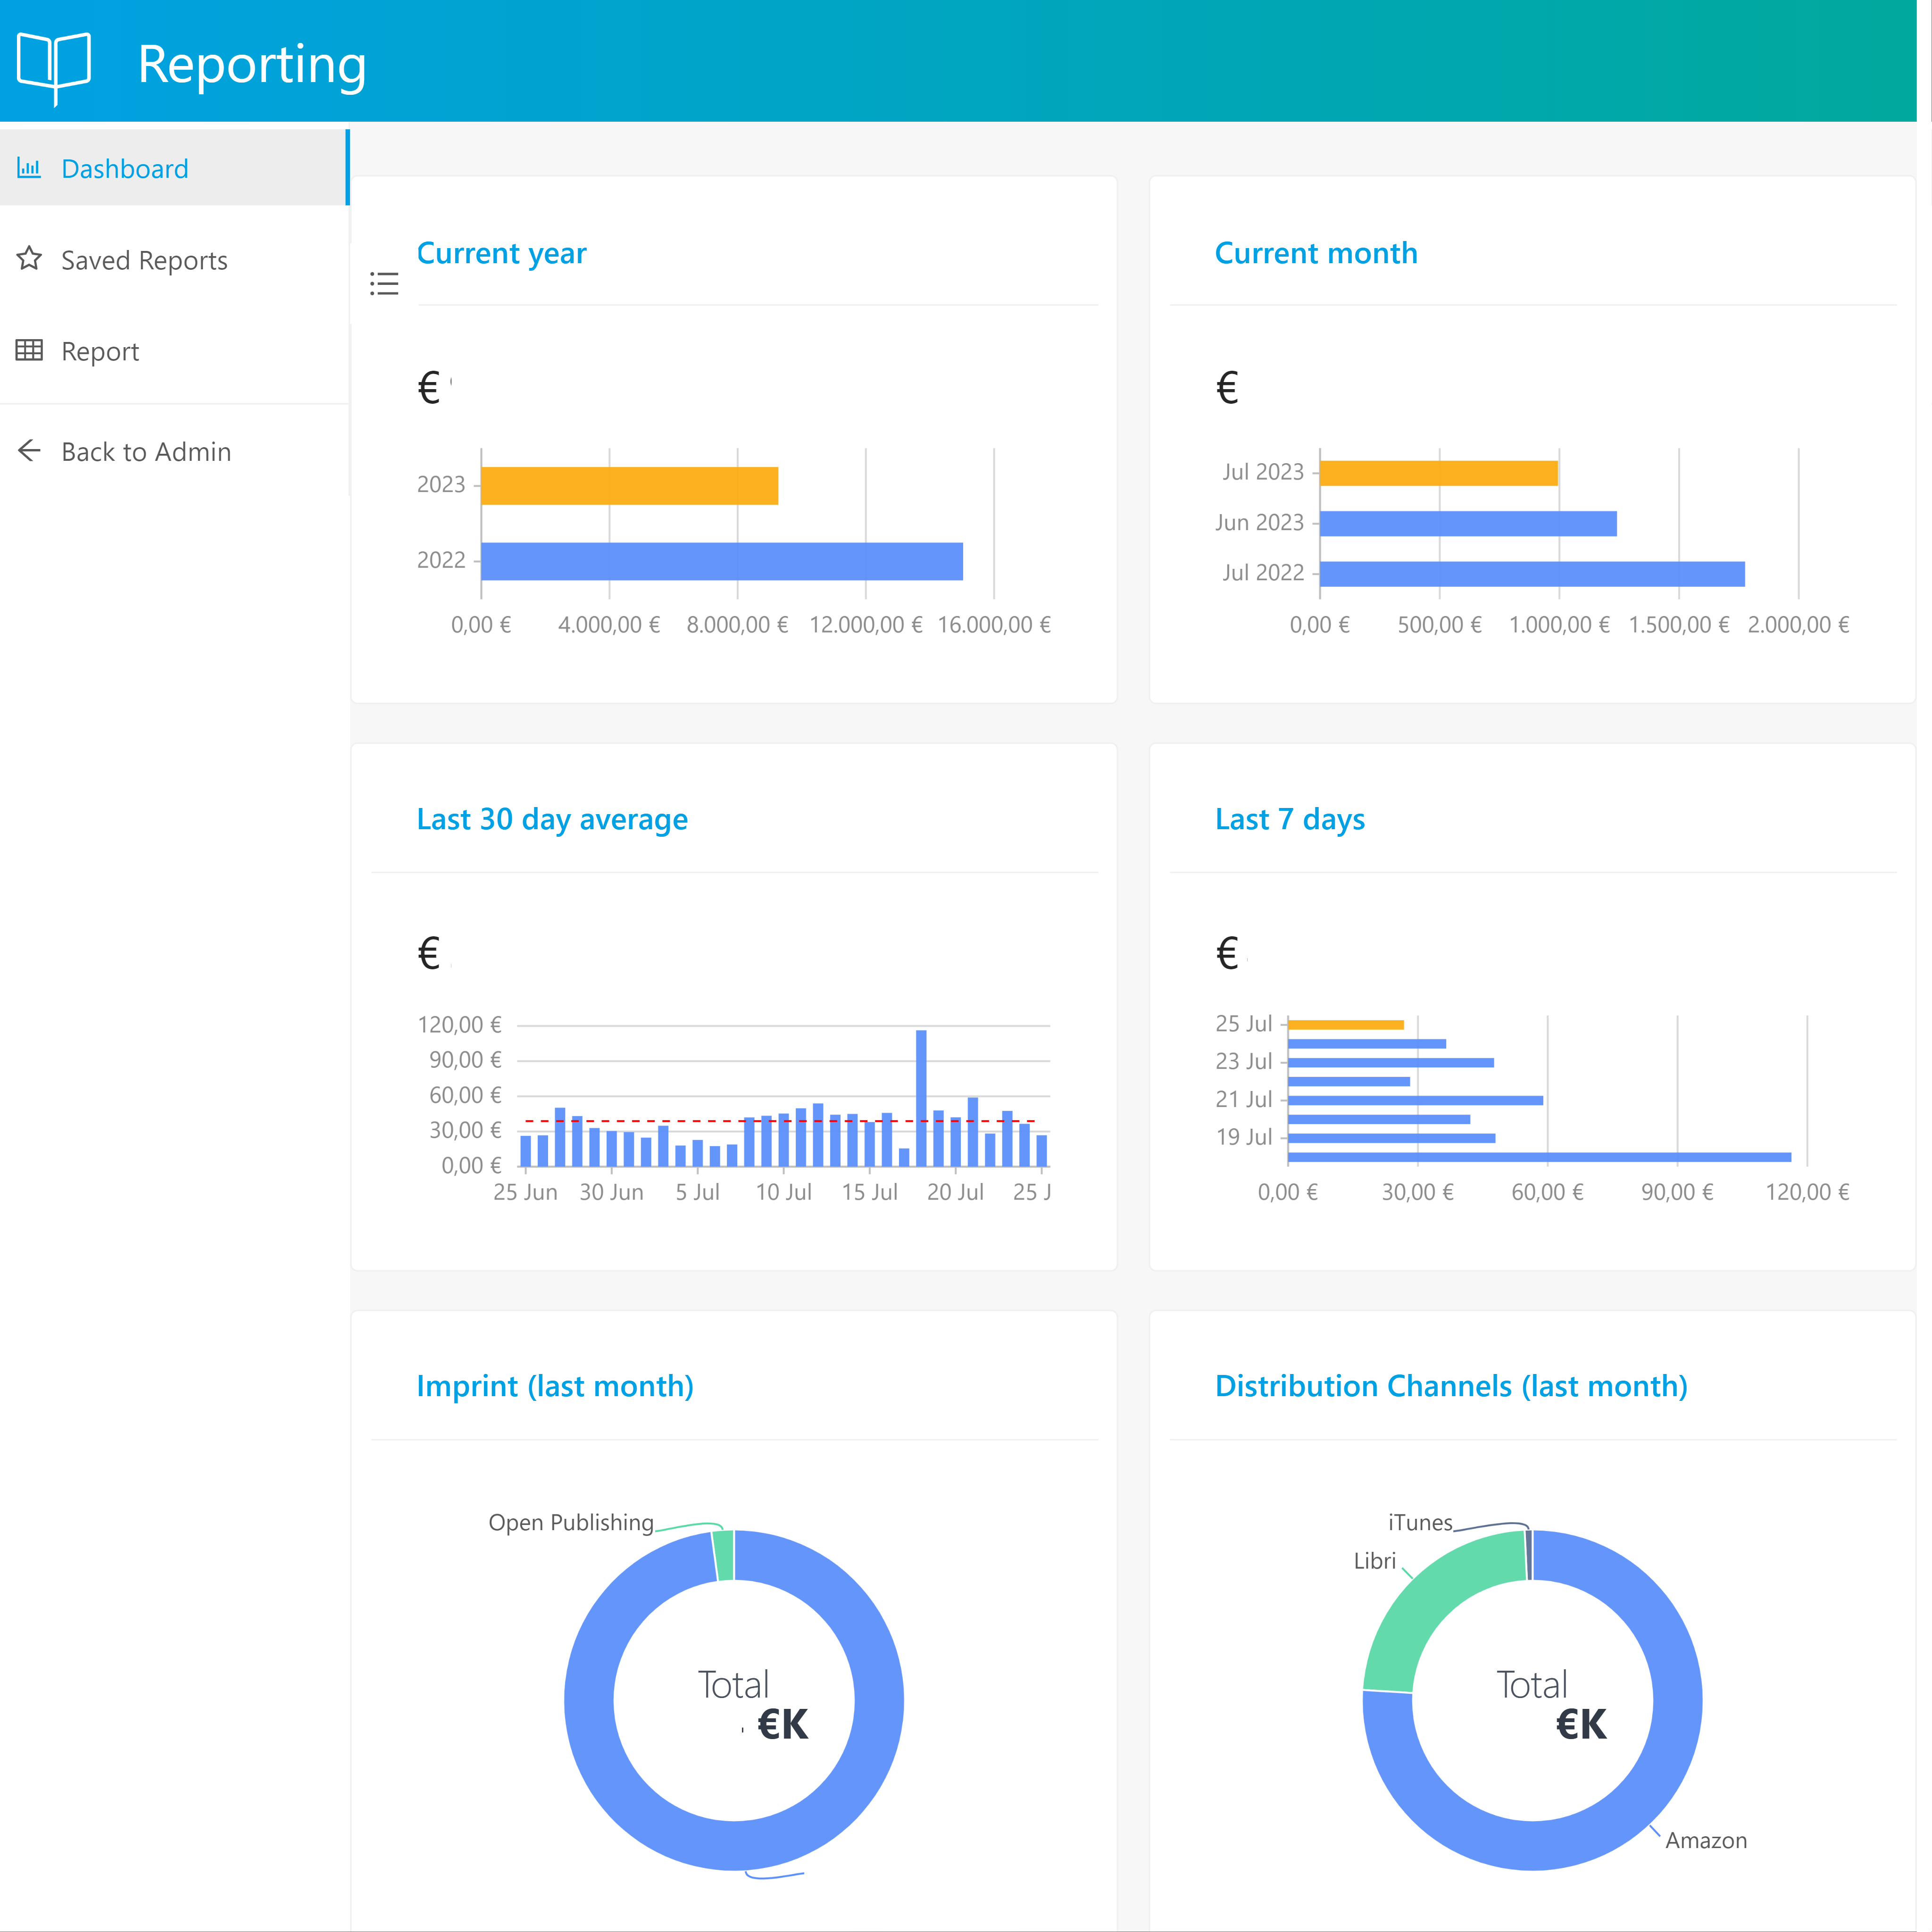
Task: Click the Reporting header title
Action: pyautogui.click(x=251, y=64)
